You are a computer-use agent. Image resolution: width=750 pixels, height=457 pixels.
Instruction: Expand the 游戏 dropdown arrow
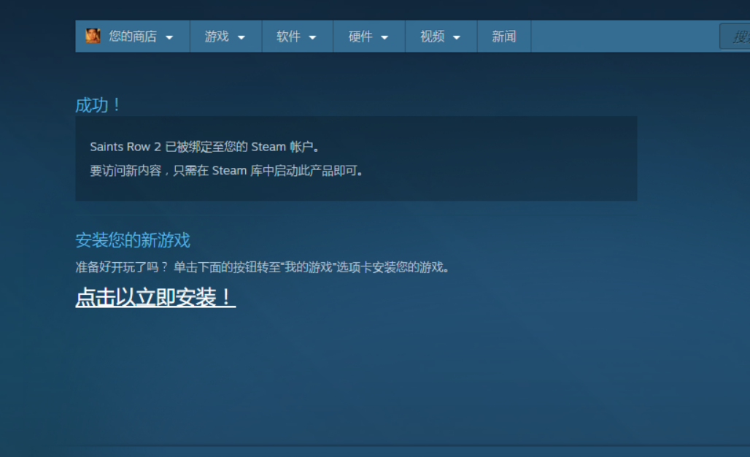pos(241,37)
